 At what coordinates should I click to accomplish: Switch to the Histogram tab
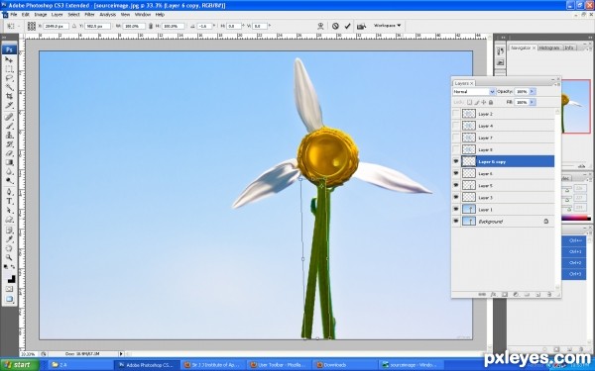549,47
